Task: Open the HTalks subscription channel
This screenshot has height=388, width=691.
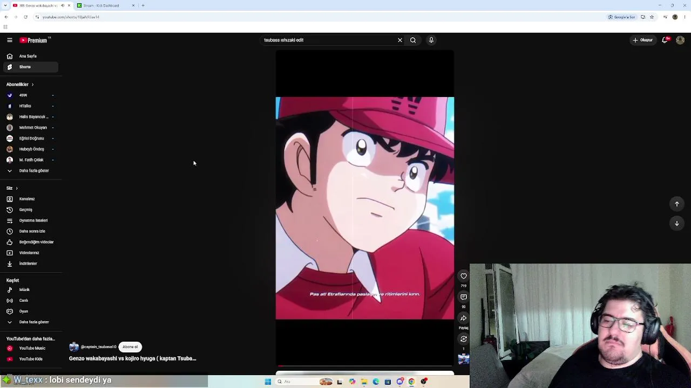Action: tap(31, 106)
